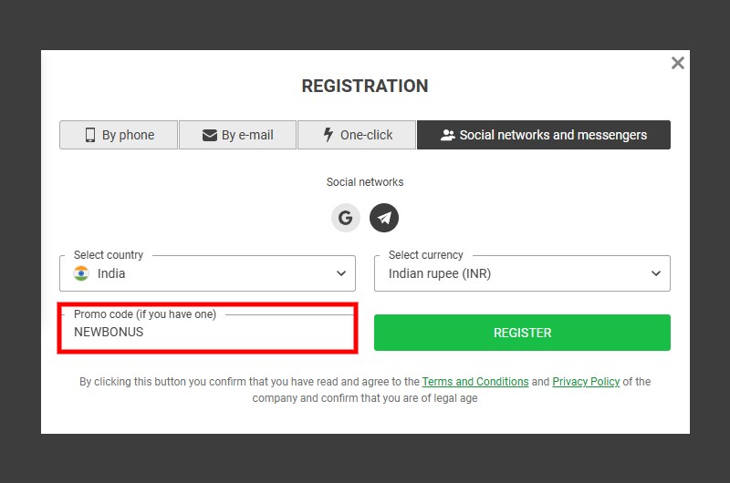Switch to the By e-mail tab

237,135
